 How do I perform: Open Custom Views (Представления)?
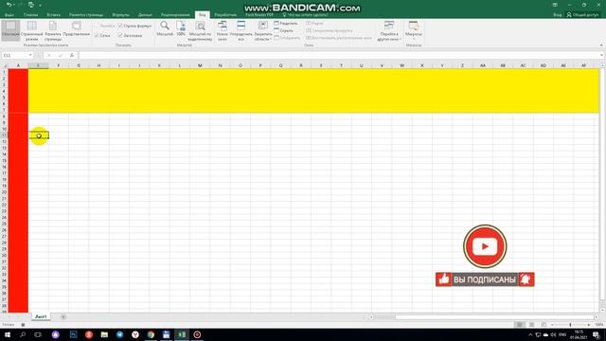point(76,29)
